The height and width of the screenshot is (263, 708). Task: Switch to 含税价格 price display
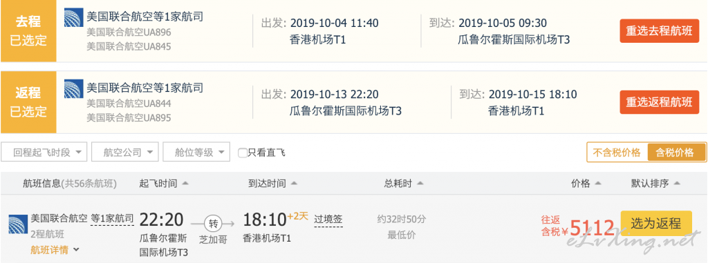click(676, 153)
